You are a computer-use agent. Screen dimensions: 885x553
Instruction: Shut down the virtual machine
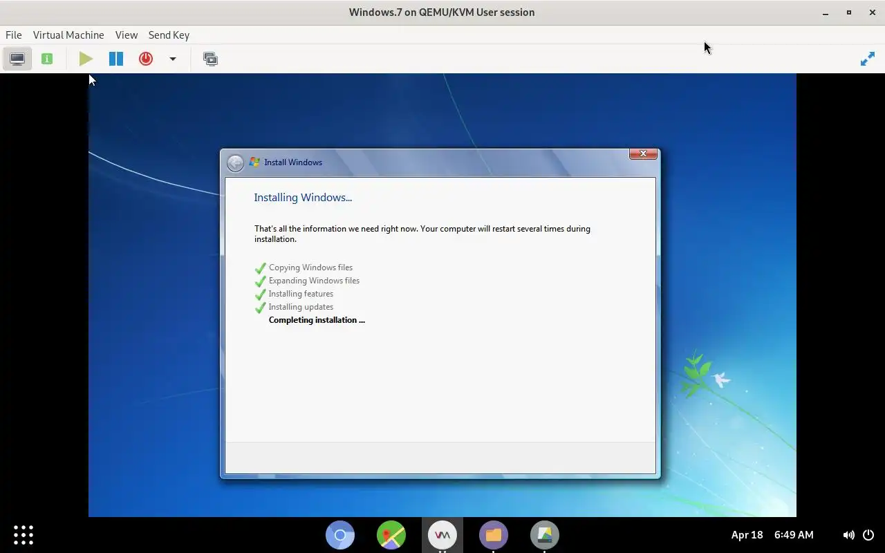tap(146, 59)
